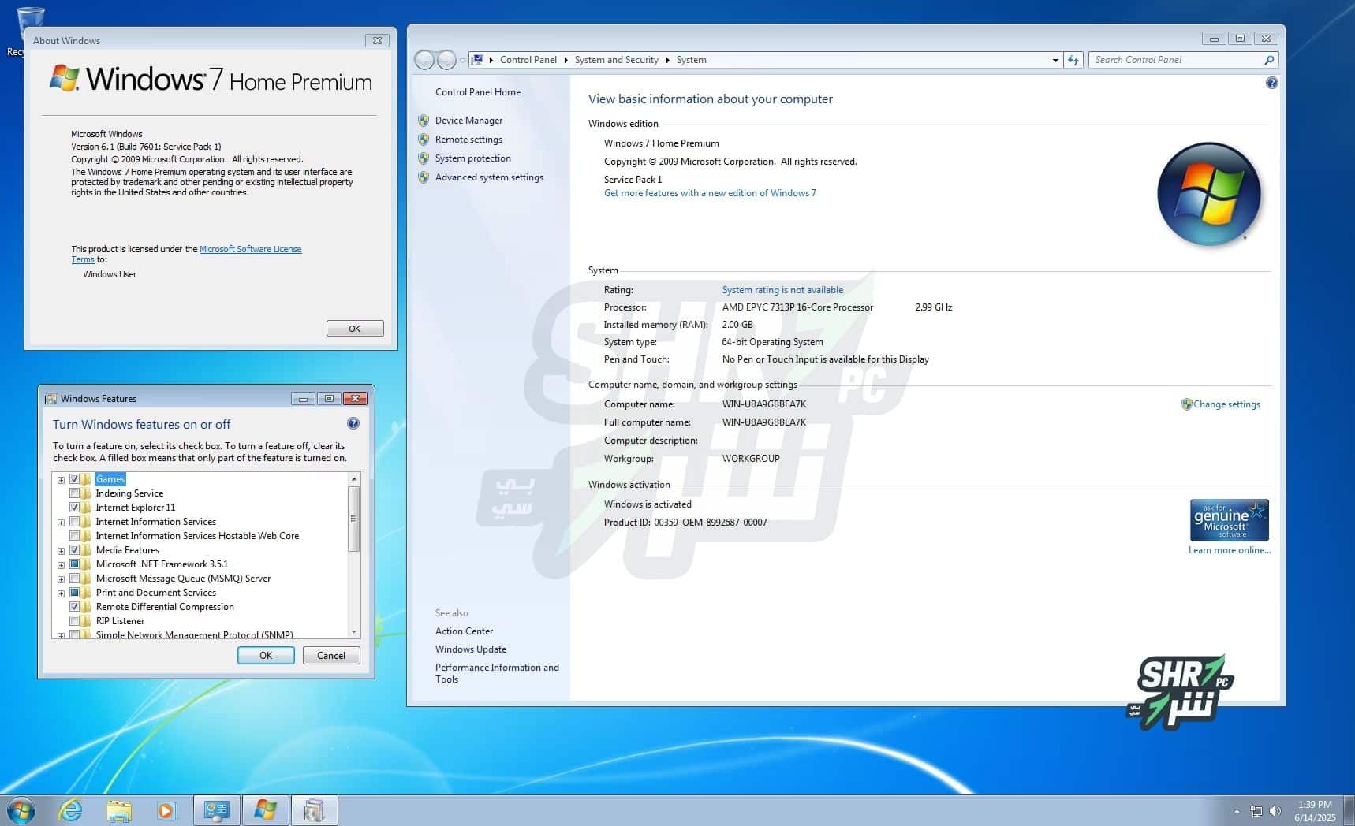Click the Search Control Panel field

(1178, 60)
